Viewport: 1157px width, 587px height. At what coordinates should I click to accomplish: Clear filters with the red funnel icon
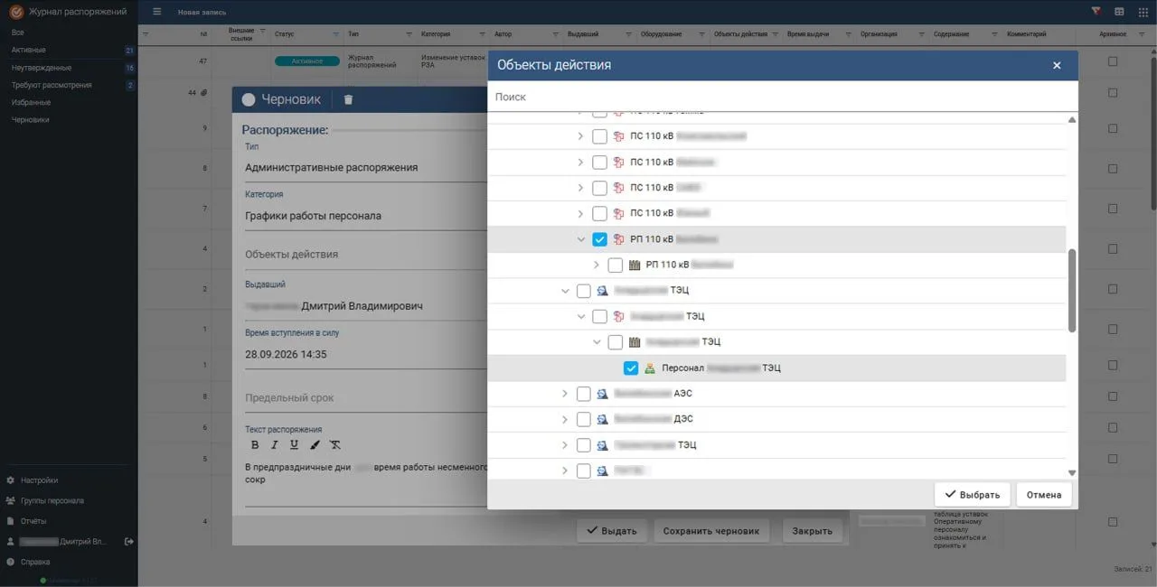click(1096, 11)
